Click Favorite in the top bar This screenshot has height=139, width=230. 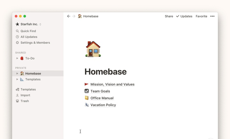[x=201, y=16]
